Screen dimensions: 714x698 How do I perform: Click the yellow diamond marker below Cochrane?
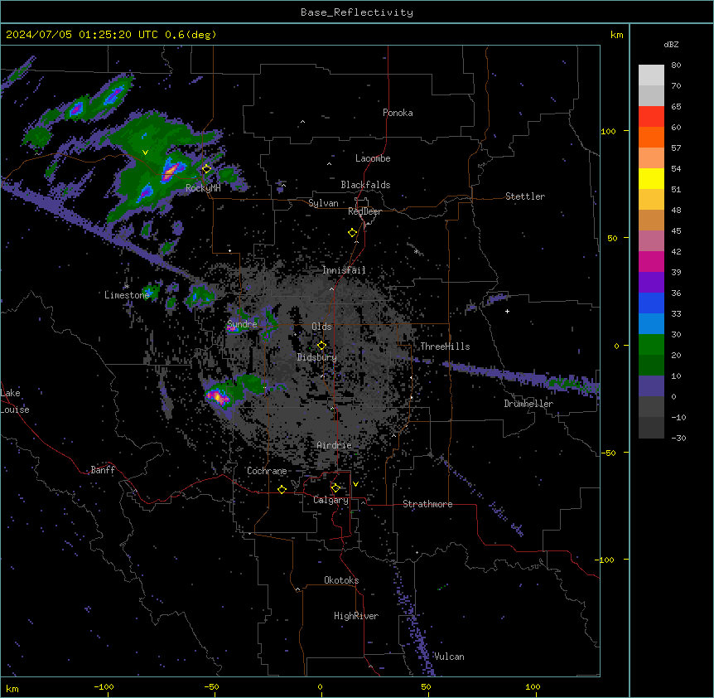coord(282,489)
